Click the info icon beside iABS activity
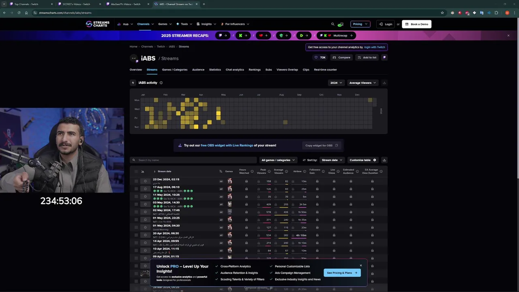The image size is (519, 292). click(x=161, y=83)
